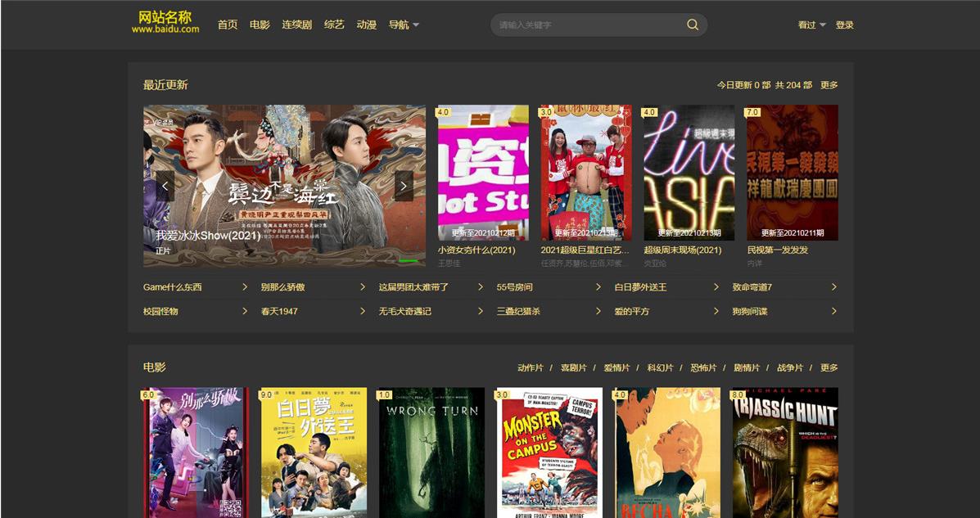Viewport: 980px width, 518px height.
Task: Open 更多 in 最近更新 section
Action: point(829,85)
